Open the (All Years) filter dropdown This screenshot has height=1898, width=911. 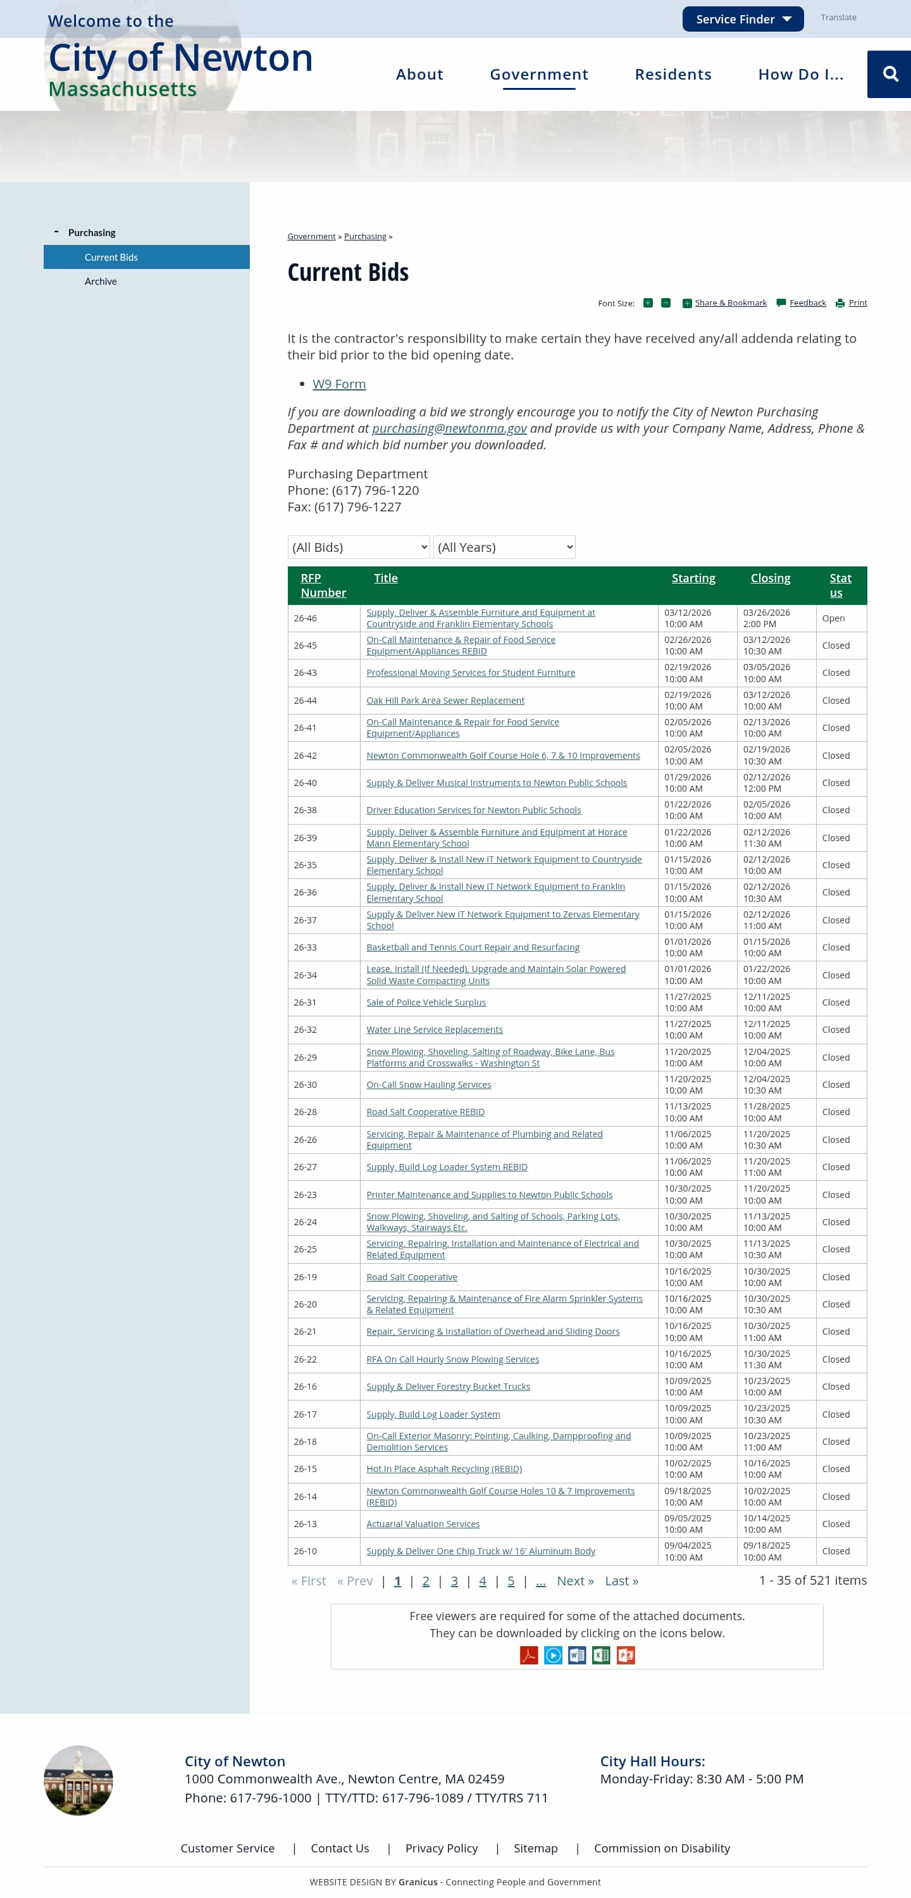click(504, 547)
